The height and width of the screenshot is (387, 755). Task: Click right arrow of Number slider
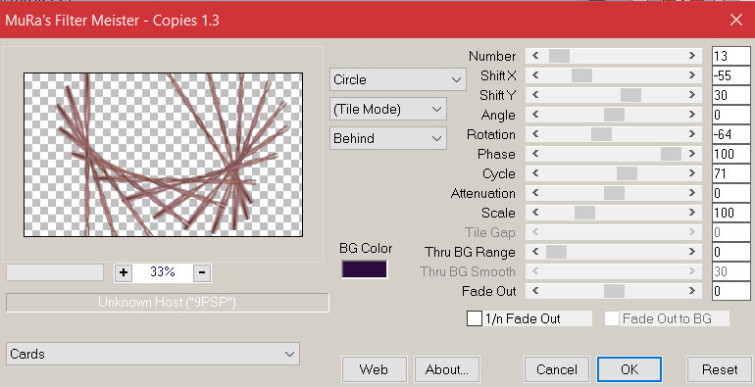[692, 56]
